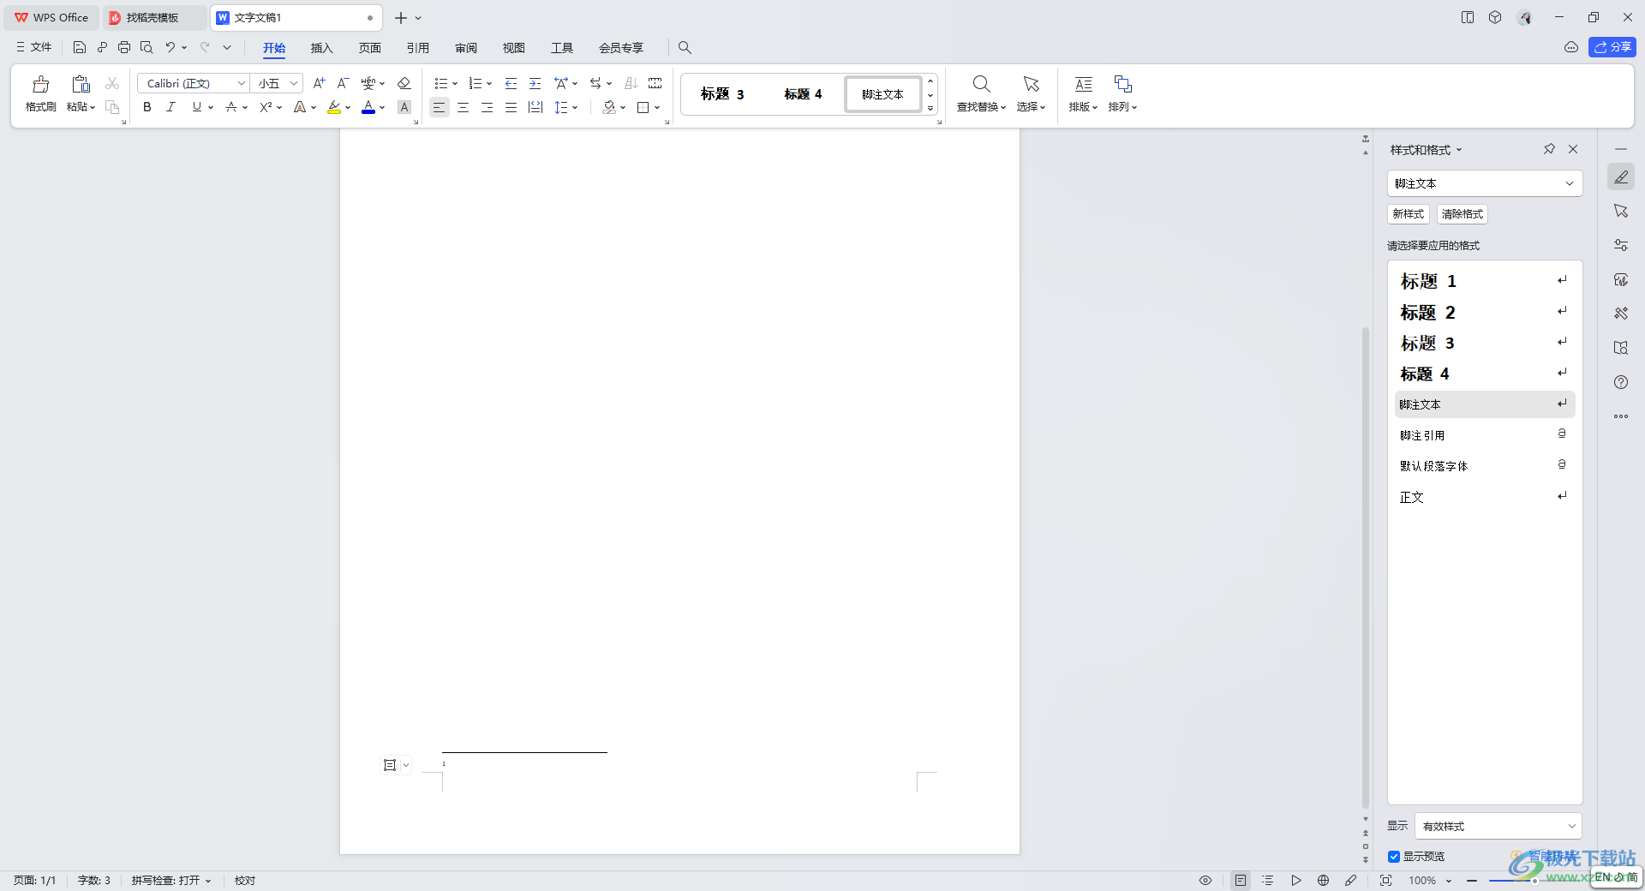
Task: Open the current style 脚注文本 dropdown in pane
Action: [x=1570, y=183]
